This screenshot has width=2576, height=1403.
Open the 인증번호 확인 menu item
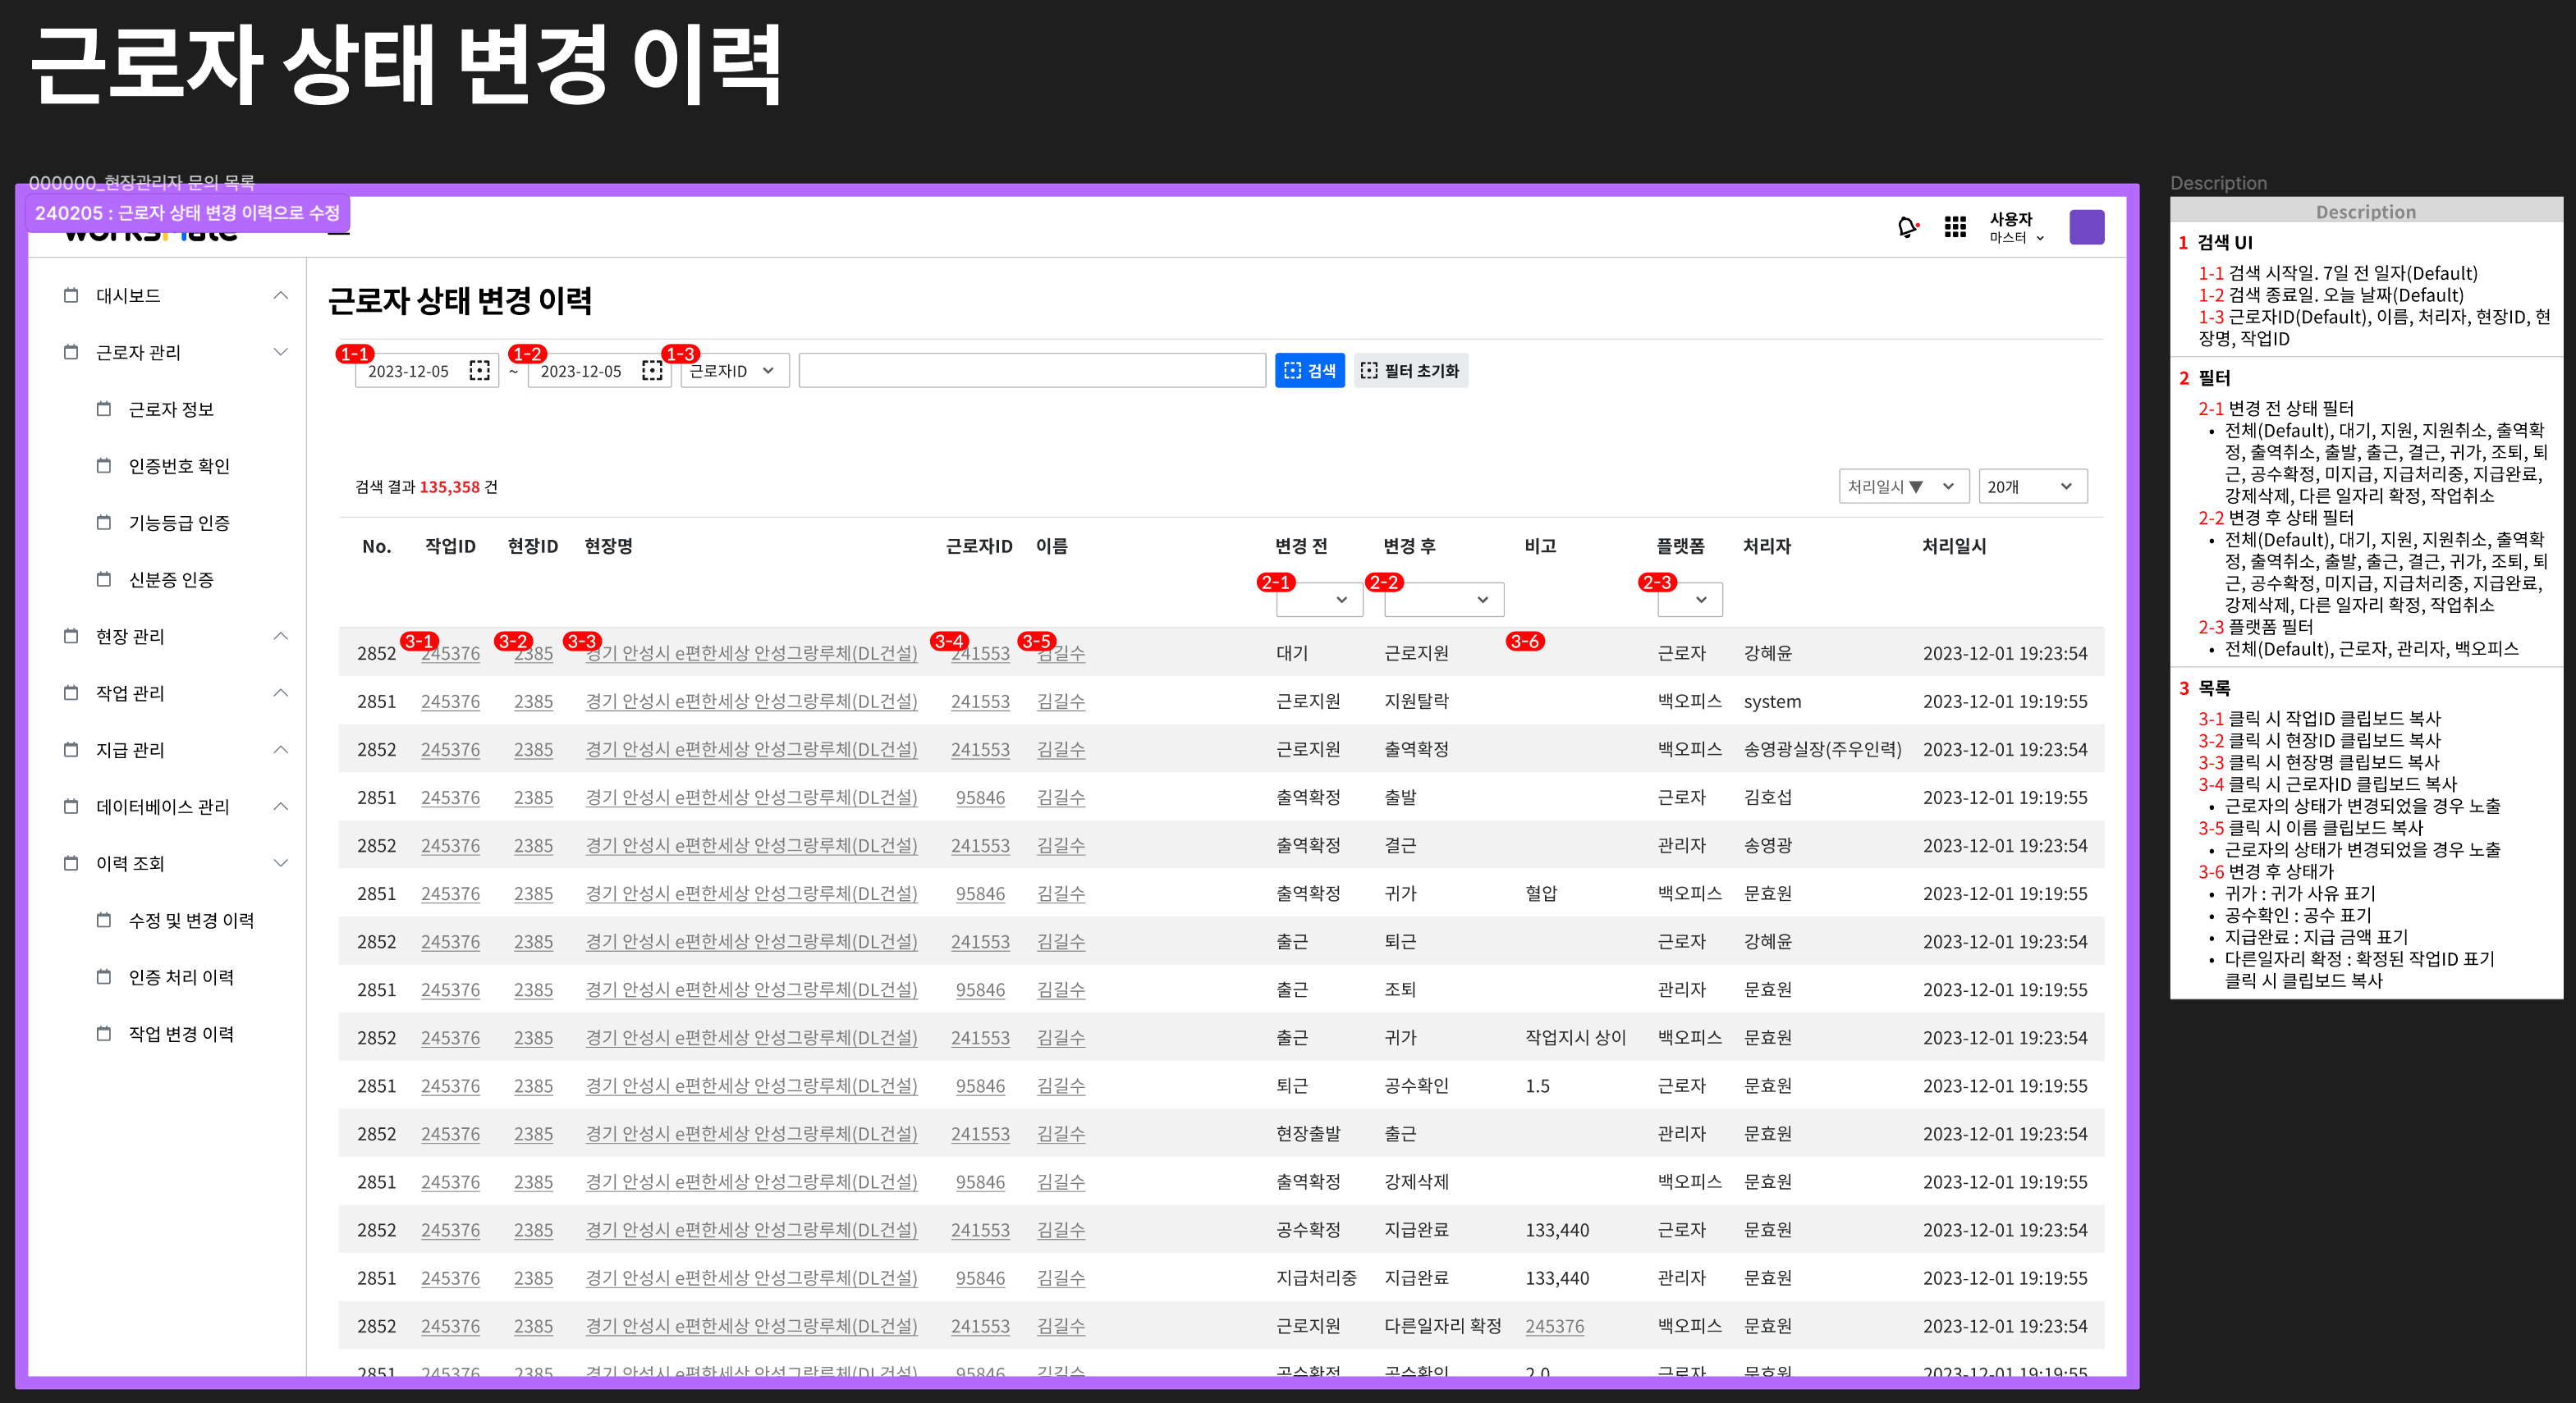point(179,467)
